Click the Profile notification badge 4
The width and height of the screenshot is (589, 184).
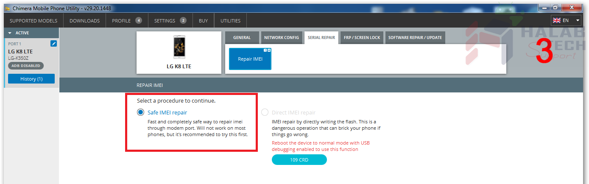coord(138,20)
